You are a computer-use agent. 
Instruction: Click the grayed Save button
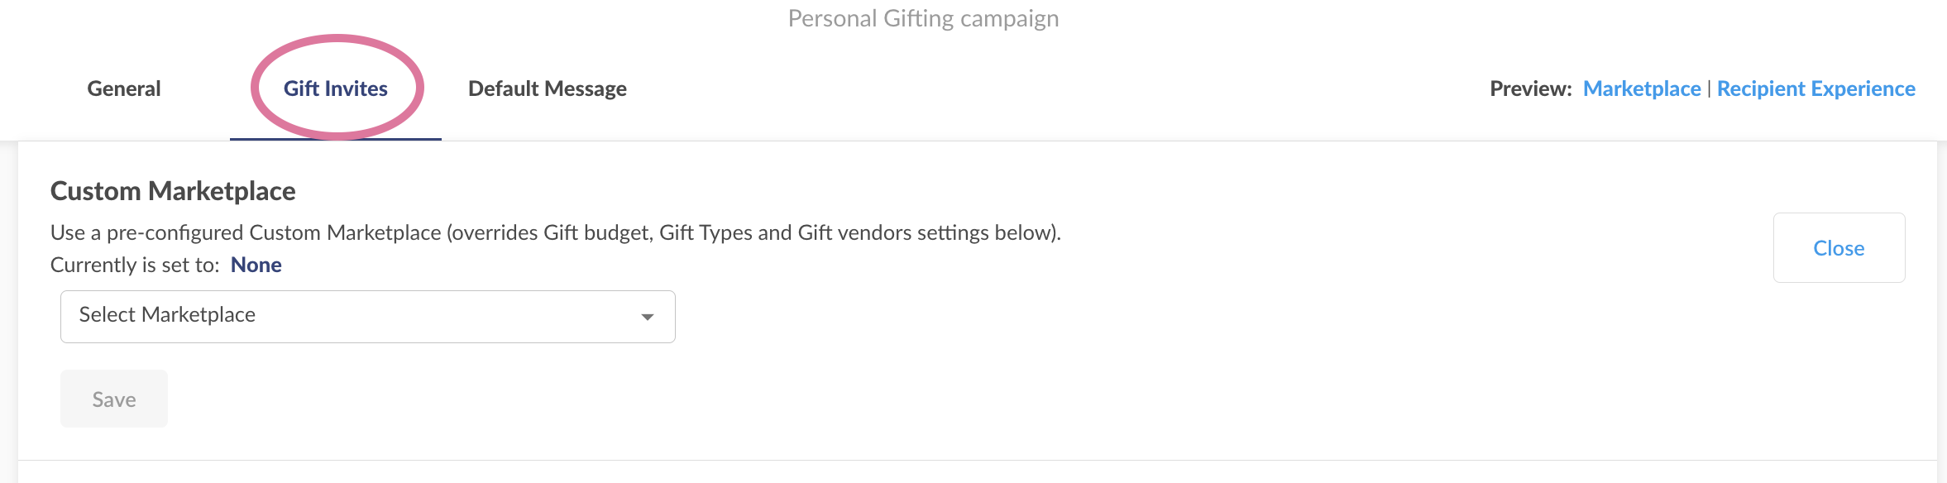point(114,399)
